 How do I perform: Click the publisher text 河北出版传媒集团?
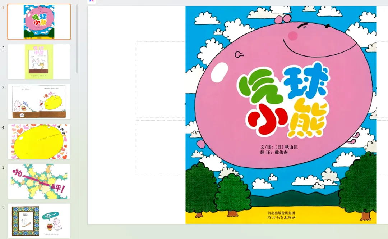(281, 213)
